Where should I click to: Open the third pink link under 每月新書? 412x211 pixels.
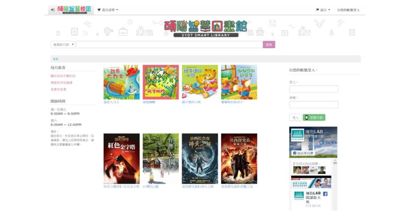click(58, 89)
